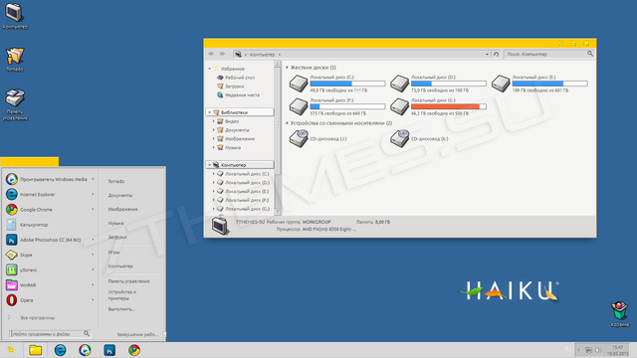Open the address bar history dropdown
The width and height of the screenshot is (637, 358).
point(487,54)
